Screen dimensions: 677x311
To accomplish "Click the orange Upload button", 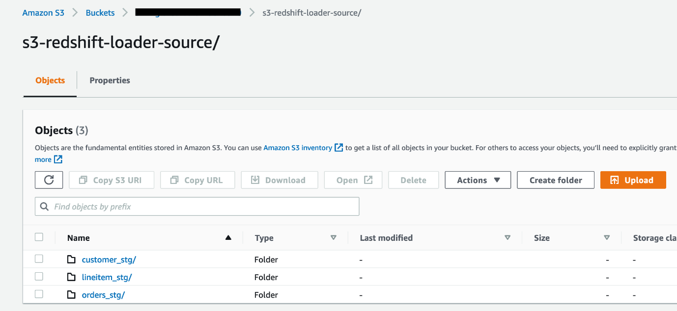I will (633, 180).
